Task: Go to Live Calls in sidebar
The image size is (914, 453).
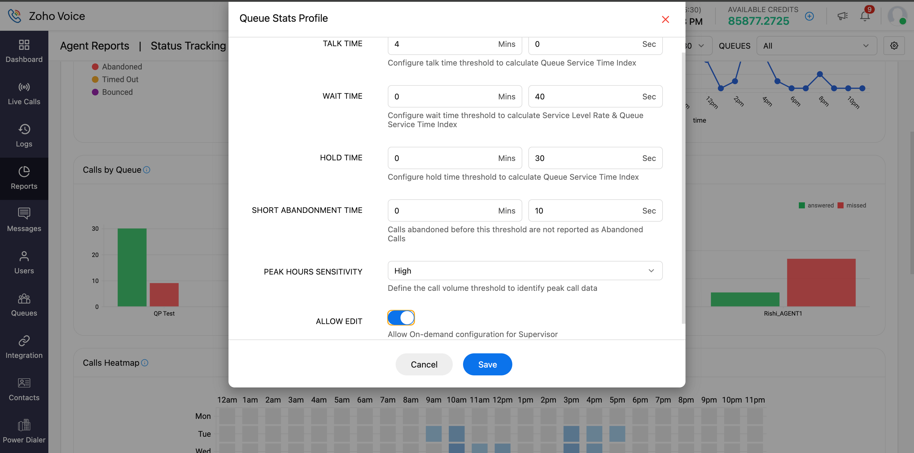Action: click(24, 93)
